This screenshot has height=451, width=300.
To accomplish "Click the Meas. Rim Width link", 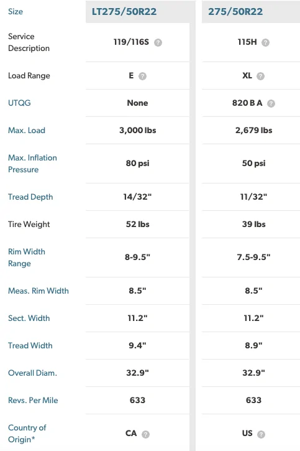I will click(x=39, y=291).
